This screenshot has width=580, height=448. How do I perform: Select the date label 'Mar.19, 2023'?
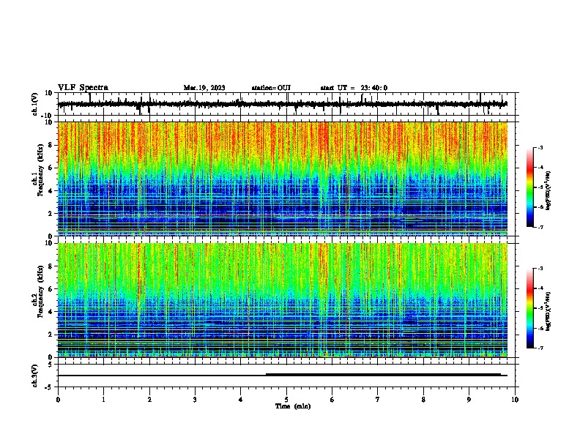[x=204, y=88]
